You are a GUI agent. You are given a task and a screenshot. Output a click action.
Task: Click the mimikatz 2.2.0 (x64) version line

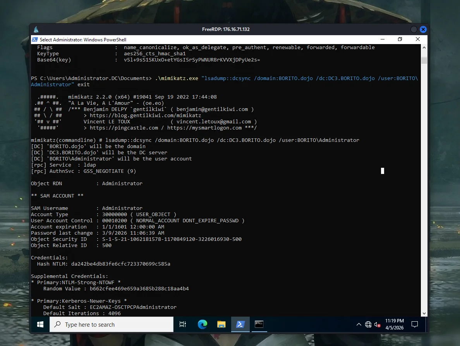pos(142,97)
